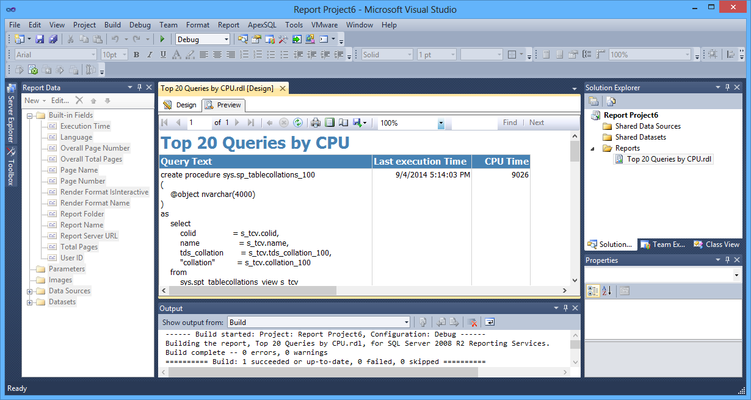Toggle Word Wrap in the Output panel
This screenshot has width=751, height=400.
tap(490, 322)
